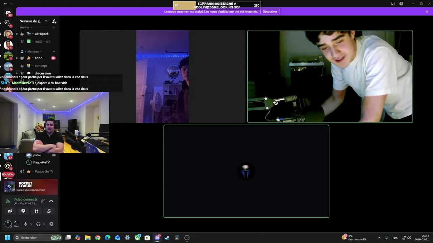433x243 pixels.
Task: Open OBS Studio from taskbar
Action: coord(187,238)
